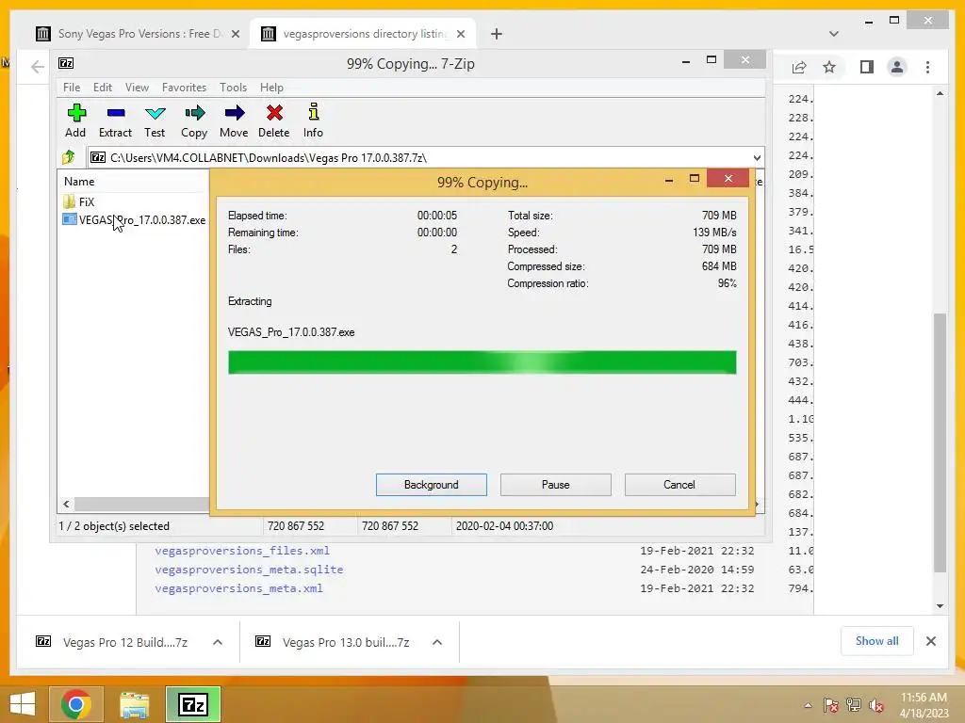The height and width of the screenshot is (723, 965).
Task: Click 7-Zip icon on taskbar
Action: [x=193, y=704]
